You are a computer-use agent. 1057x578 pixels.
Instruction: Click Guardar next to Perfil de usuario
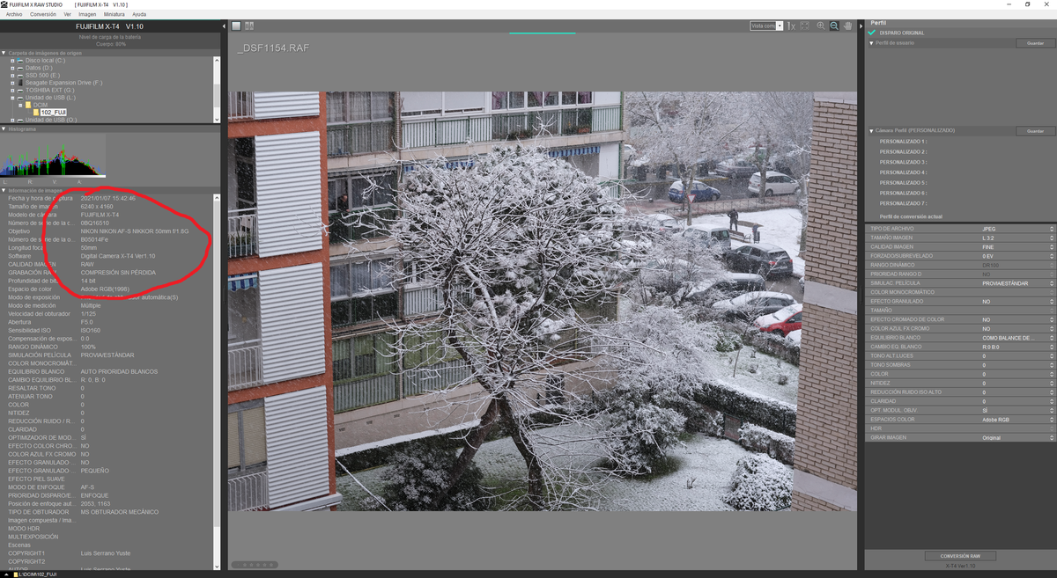(x=1035, y=43)
